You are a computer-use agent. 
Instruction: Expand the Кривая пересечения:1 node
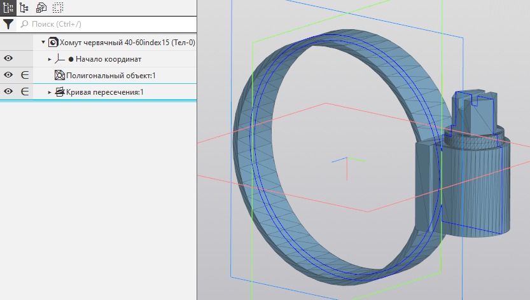(x=50, y=92)
